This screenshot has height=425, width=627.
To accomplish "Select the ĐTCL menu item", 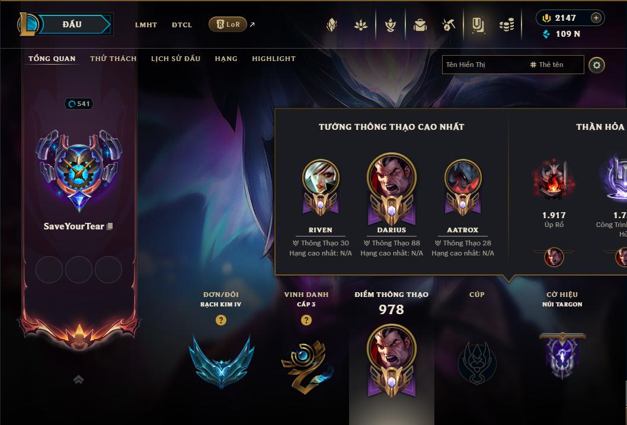I will coord(182,25).
